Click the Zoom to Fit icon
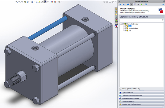165x108 pixels. (x=17, y=2)
